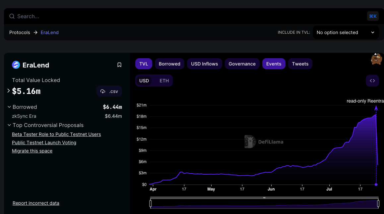Open the Include in TVL dropdown
Viewport: 384px width, 214px height.
345,32
